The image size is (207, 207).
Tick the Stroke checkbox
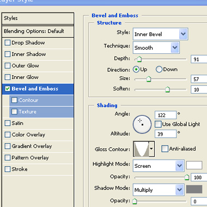click(x=8, y=169)
